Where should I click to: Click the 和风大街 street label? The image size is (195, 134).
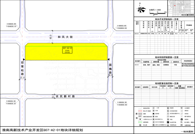click(x=65, y=37)
